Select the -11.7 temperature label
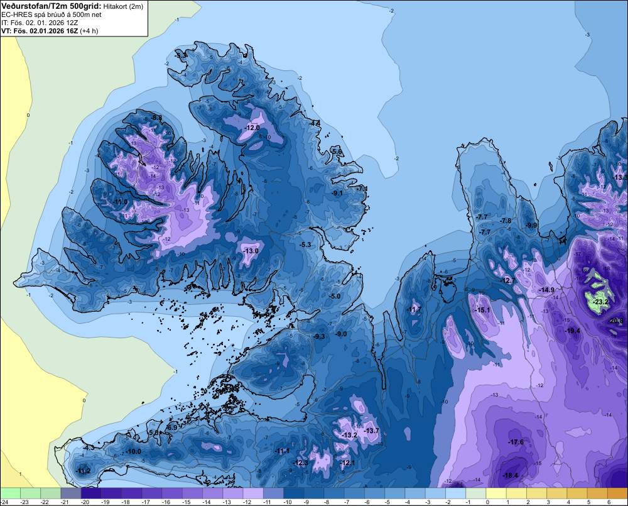 tap(414, 309)
